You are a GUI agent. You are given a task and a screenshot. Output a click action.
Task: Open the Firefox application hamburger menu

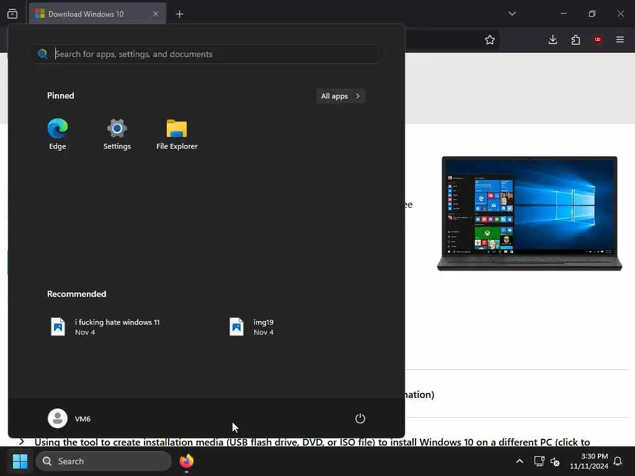[x=620, y=40]
